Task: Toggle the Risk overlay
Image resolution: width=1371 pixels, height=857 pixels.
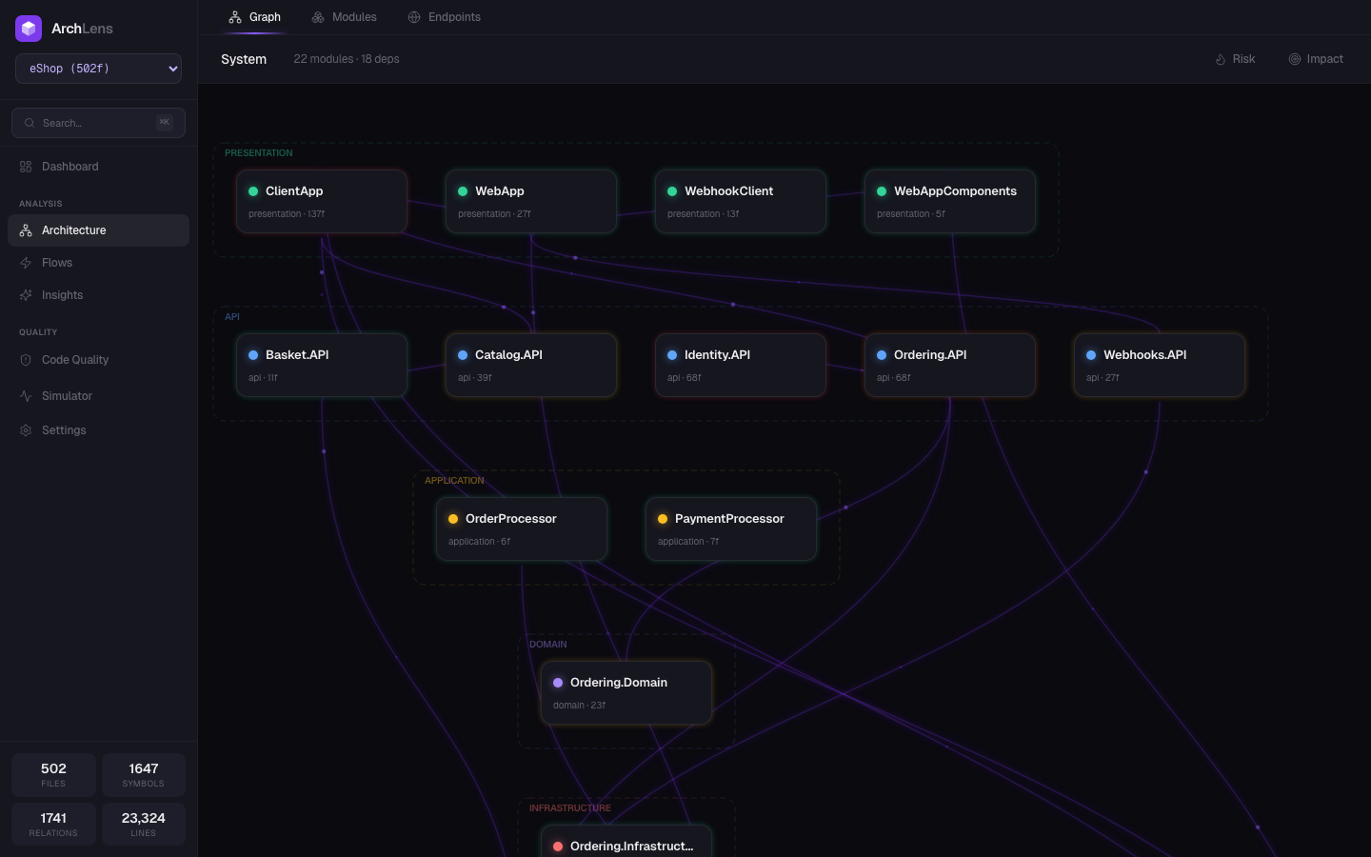Action: point(1235,59)
